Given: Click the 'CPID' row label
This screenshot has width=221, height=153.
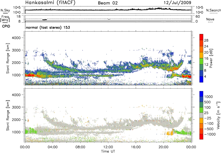Looking at the screenshot, I should (x=6, y=26).
